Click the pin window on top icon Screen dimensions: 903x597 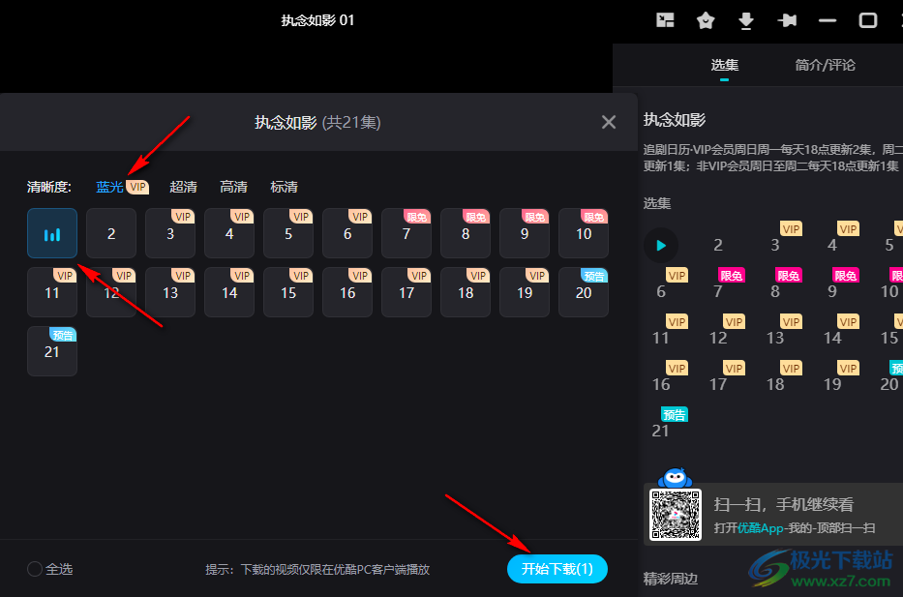(787, 20)
